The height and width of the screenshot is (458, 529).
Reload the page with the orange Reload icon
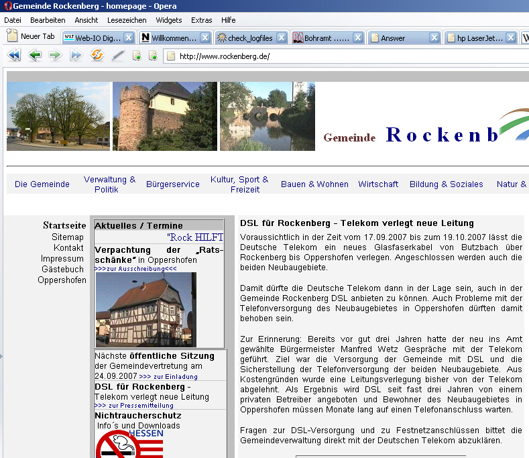[97, 56]
